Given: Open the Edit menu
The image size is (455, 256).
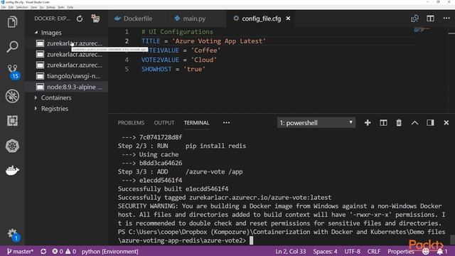Looking at the screenshot, I should pos(11,7).
